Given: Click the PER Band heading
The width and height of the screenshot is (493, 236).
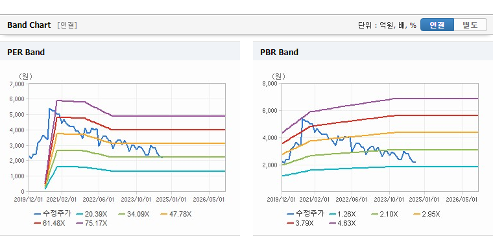Looking at the screenshot, I should [26, 52].
